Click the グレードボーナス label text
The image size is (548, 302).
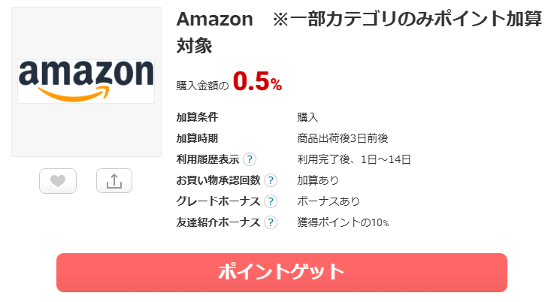tap(218, 201)
